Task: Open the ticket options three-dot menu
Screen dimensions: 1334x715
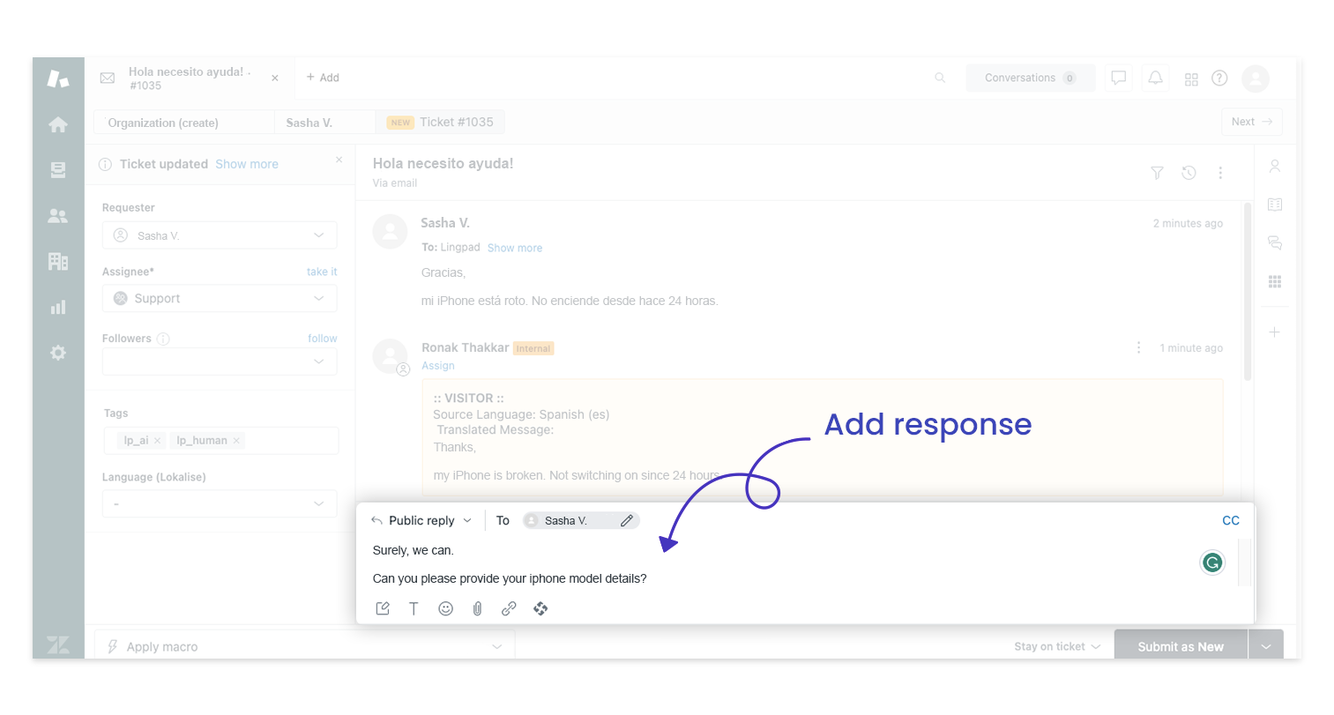Action: pos(1220,173)
